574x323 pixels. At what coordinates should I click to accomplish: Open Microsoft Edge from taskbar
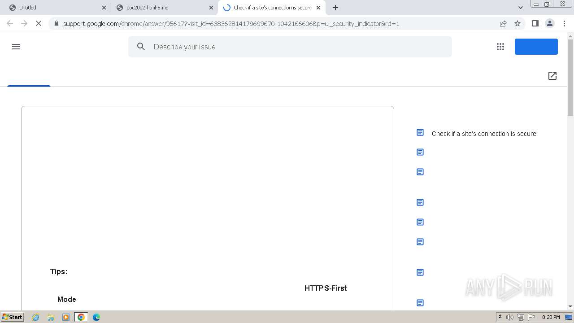click(96, 317)
